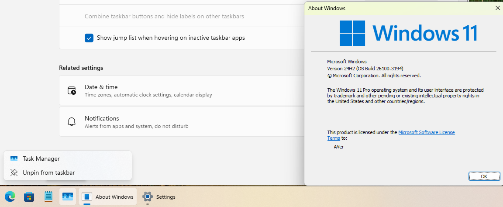This screenshot has width=503, height=207.
Task: Click Combine taskbar buttons on other taskbars option
Action: [164, 16]
